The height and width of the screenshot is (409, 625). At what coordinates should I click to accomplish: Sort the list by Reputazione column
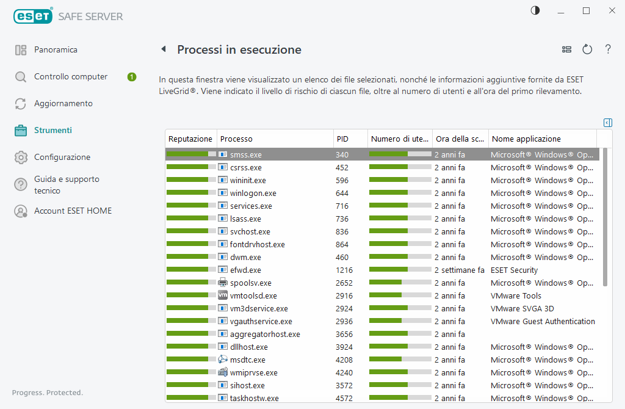coord(190,139)
